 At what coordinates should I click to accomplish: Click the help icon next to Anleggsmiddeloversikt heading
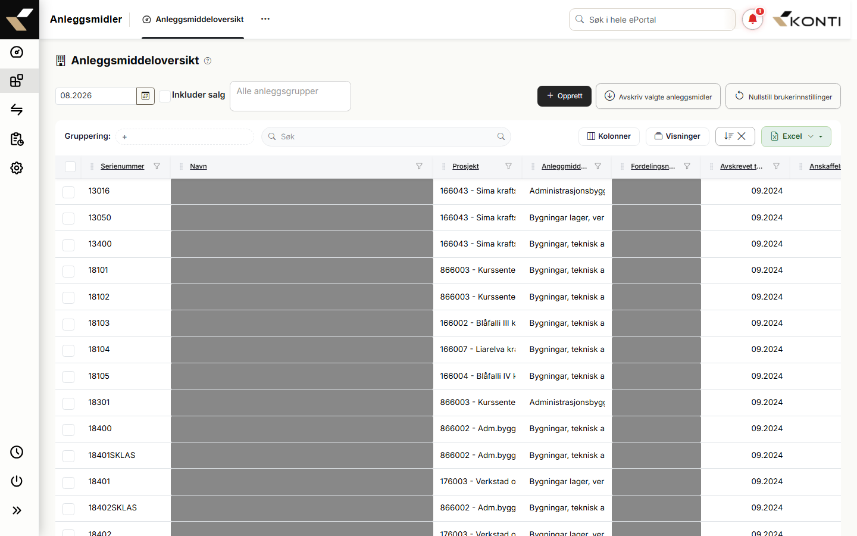coord(208,61)
